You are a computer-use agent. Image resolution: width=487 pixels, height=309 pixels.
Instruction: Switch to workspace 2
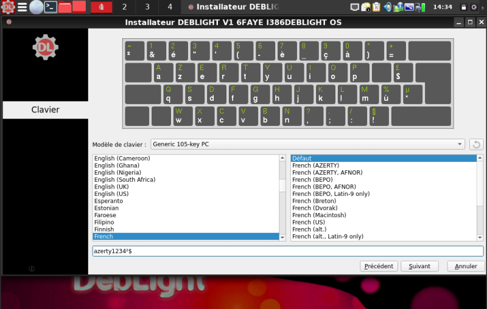[124, 7]
